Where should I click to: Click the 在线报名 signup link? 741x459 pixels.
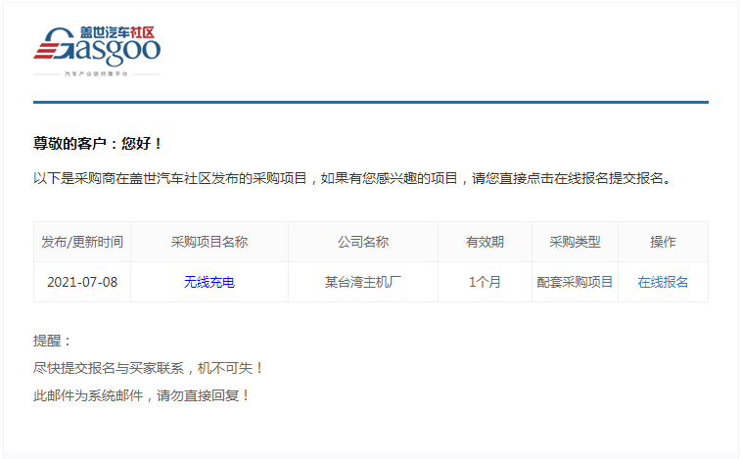(663, 282)
